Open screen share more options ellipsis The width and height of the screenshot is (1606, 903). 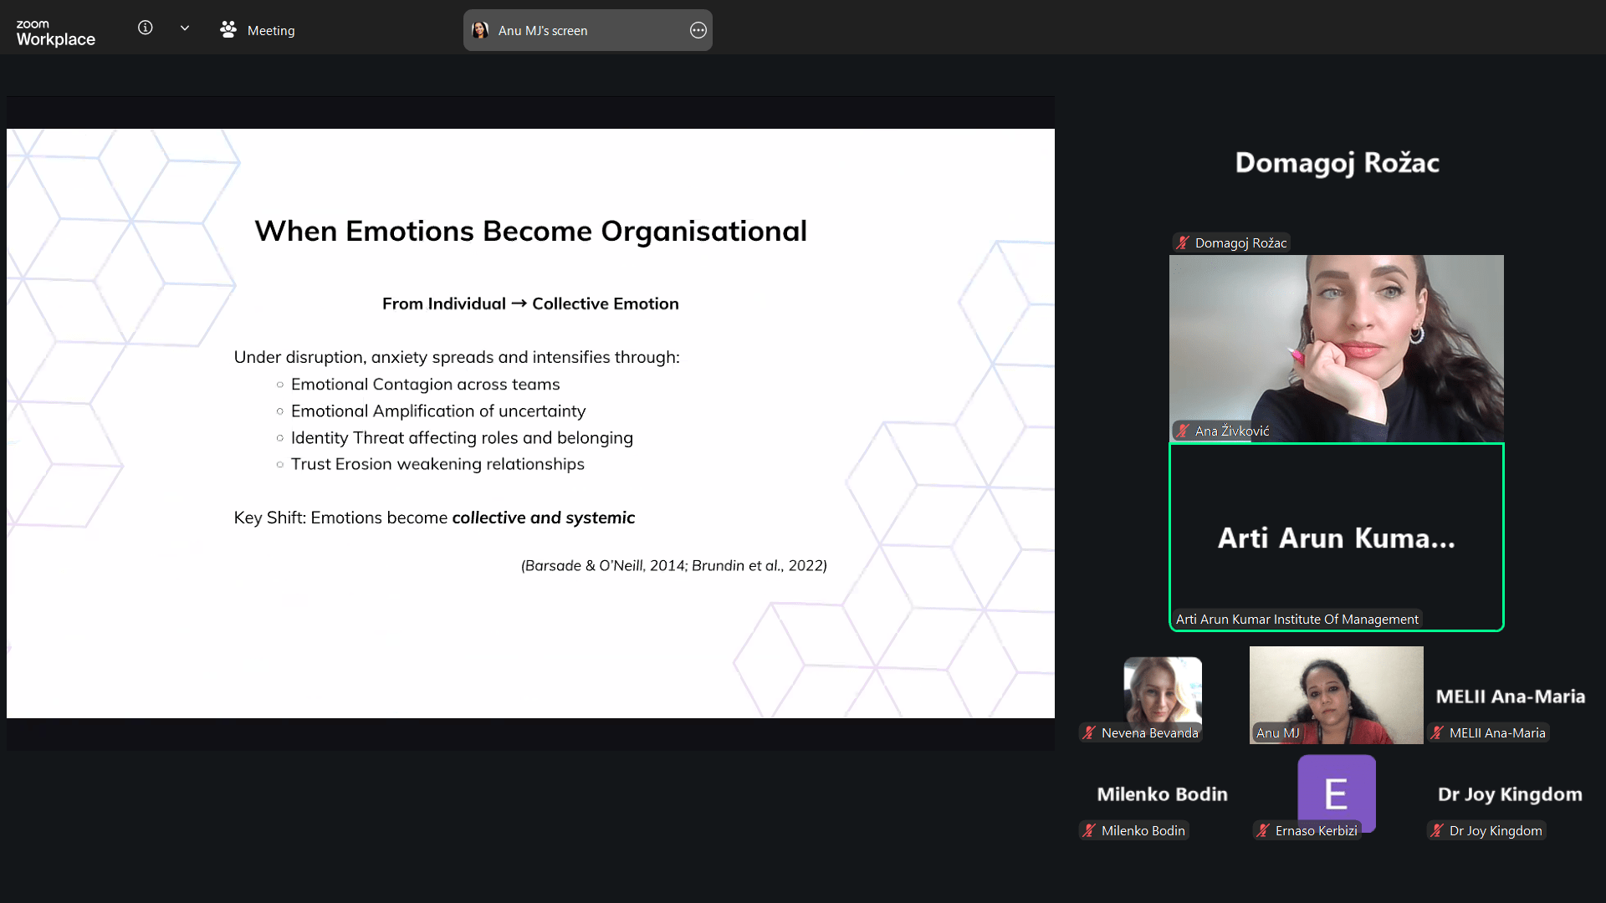[698, 31]
